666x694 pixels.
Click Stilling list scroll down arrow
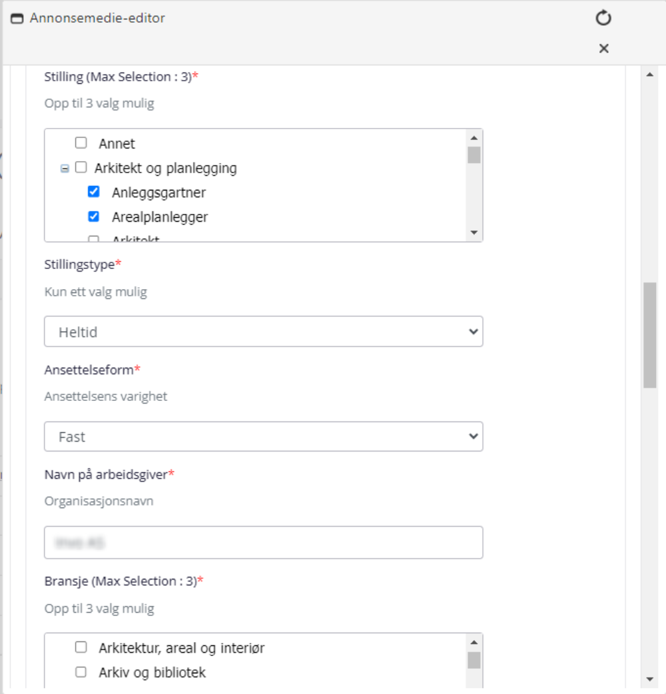474,232
